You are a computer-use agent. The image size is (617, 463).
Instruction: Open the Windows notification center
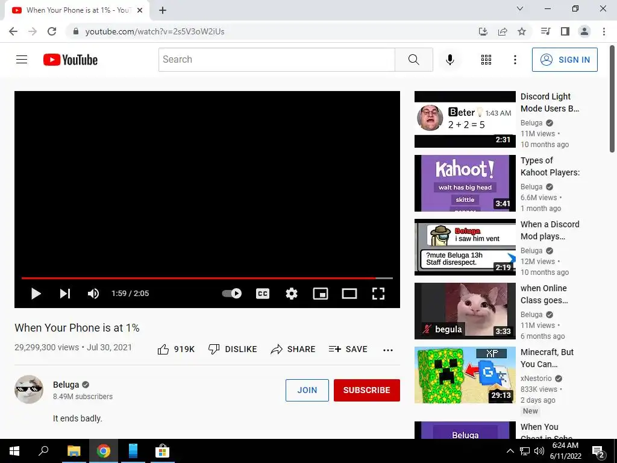(598, 452)
